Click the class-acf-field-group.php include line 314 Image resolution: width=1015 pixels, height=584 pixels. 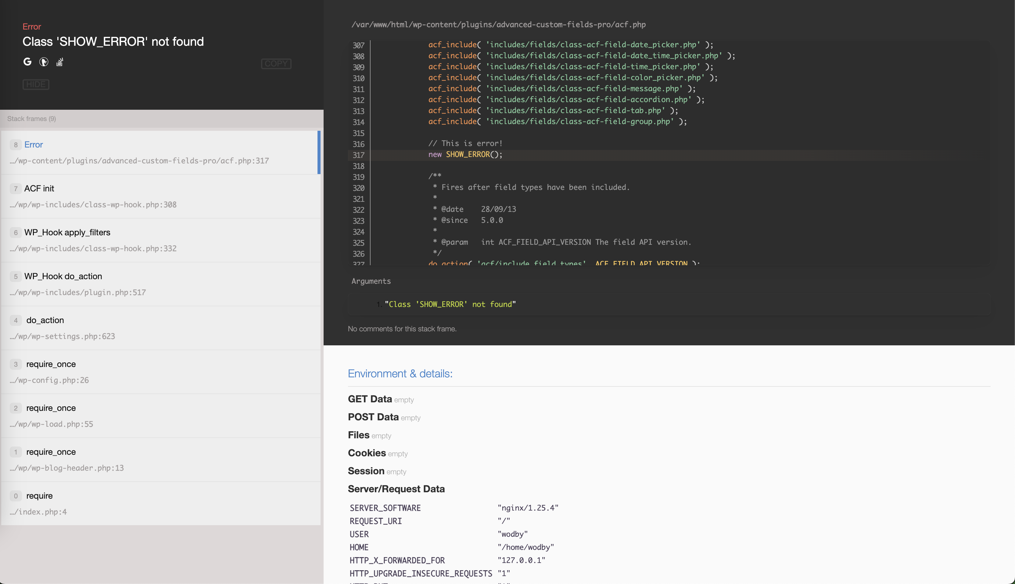coord(558,122)
